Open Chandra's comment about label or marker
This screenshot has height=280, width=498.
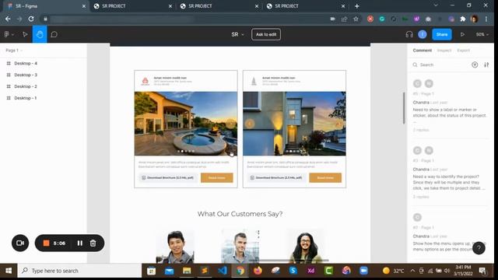coord(450,107)
